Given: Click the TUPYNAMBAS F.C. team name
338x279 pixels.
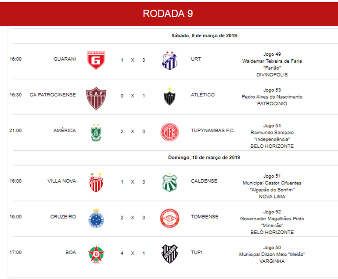Looking at the screenshot, I should [213, 131].
